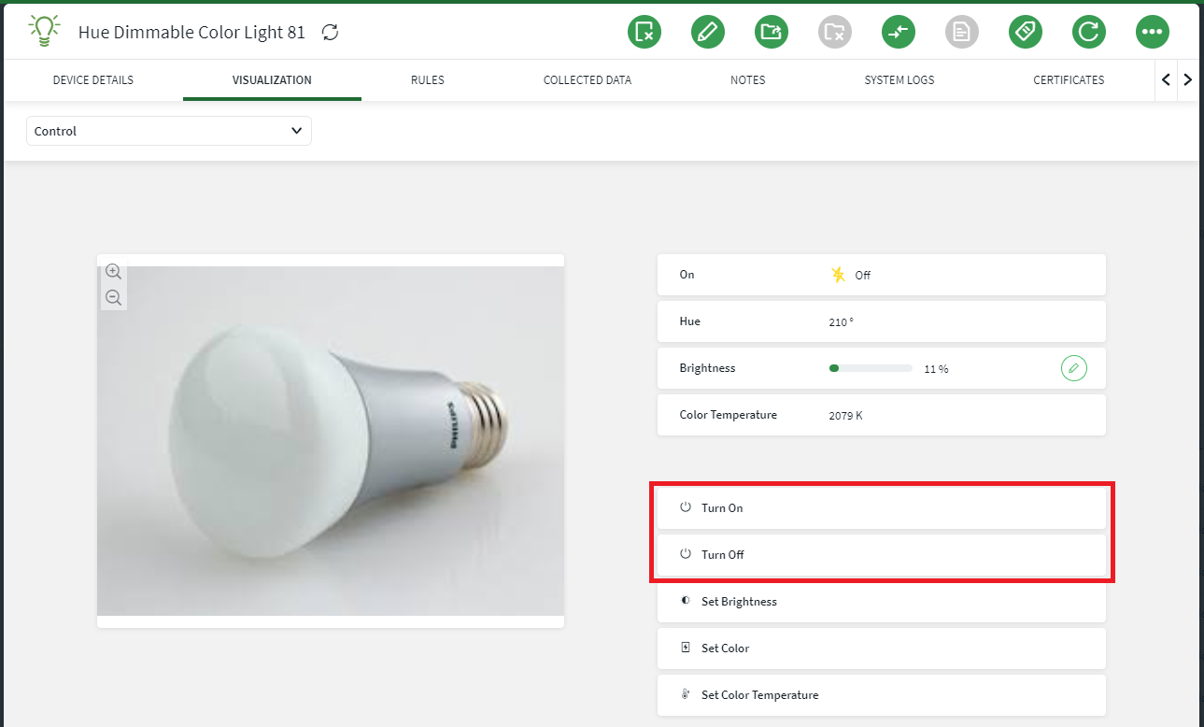Click the Set Brightness action
1204x727 pixels.
[x=882, y=602]
